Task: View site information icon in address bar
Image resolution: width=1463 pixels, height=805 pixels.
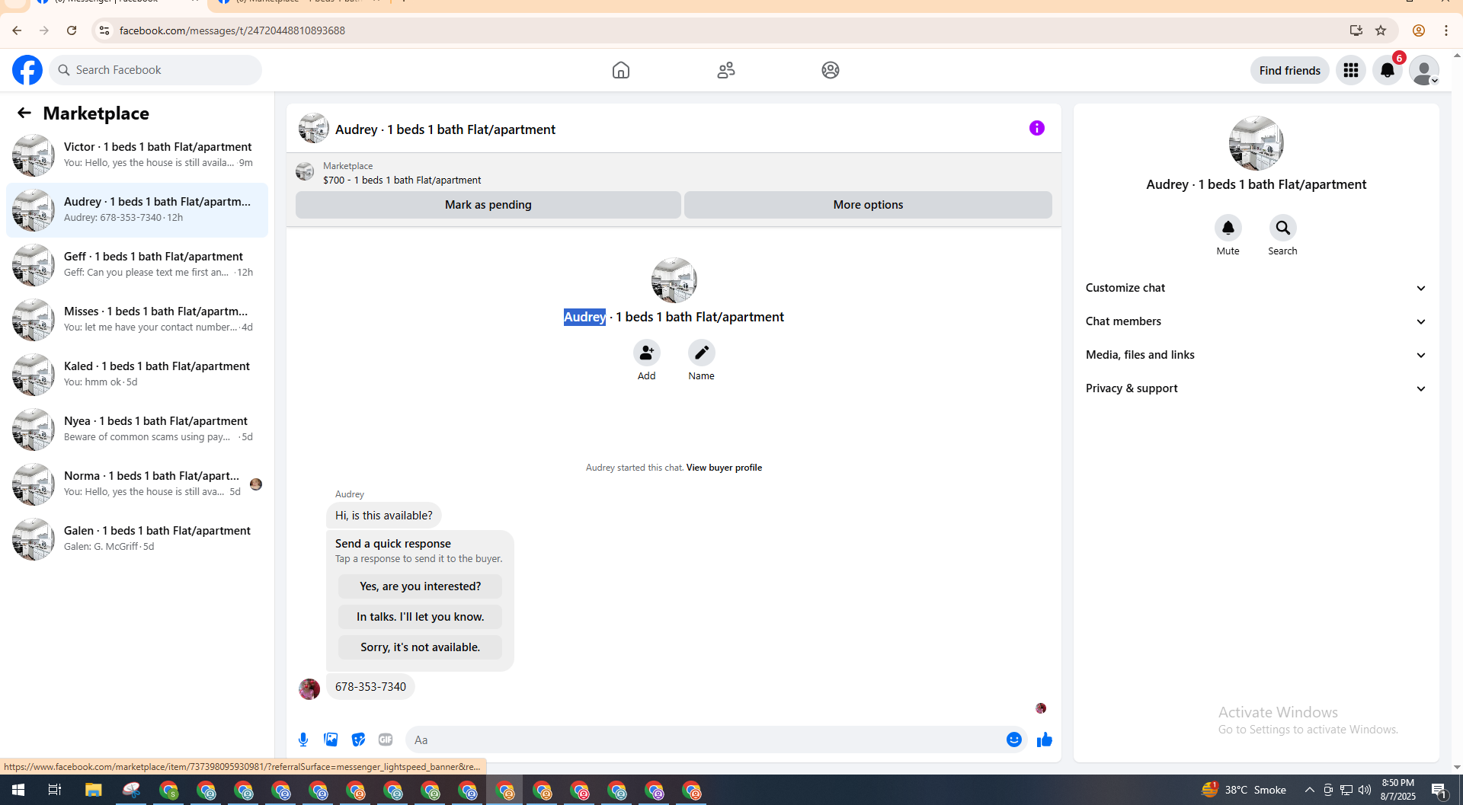Action: coord(104,30)
